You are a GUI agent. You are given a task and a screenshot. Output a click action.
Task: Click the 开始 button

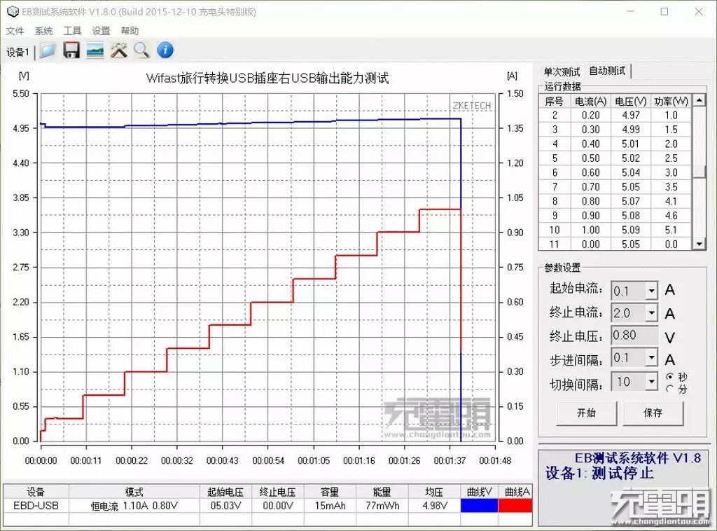pos(586,413)
